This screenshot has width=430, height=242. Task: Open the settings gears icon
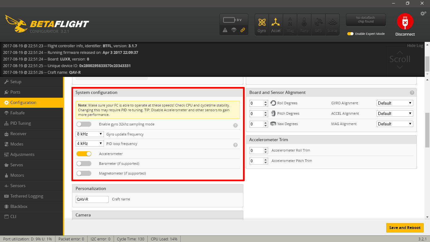coord(423,14)
